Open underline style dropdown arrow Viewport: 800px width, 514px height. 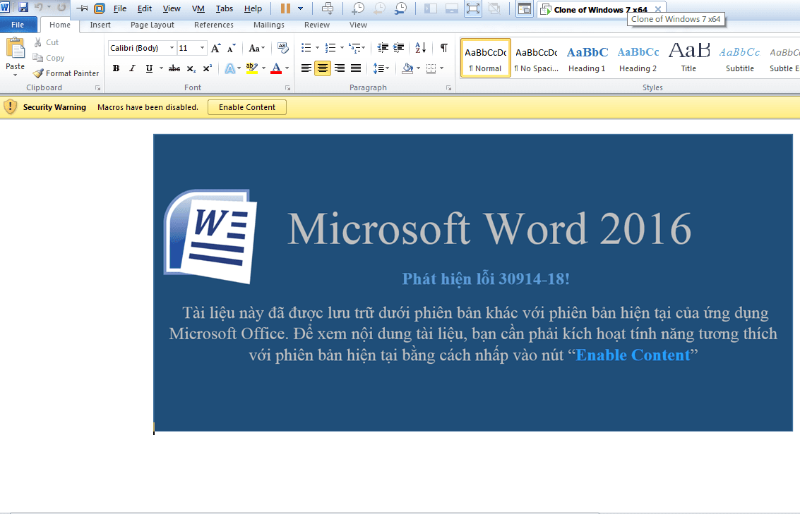(161, 68)
